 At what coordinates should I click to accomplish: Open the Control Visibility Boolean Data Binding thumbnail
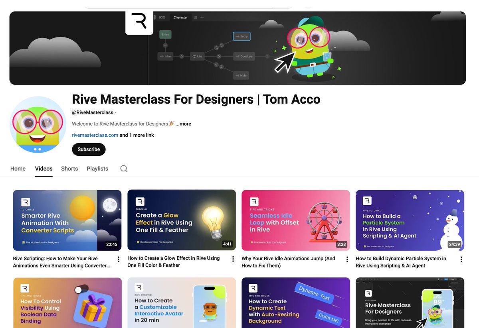pyautogui.click(x=67, y=303)
